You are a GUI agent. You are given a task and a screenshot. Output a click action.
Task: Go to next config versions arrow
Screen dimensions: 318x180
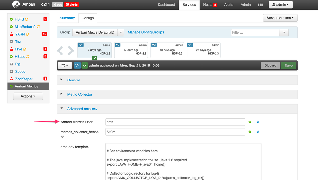71,51
